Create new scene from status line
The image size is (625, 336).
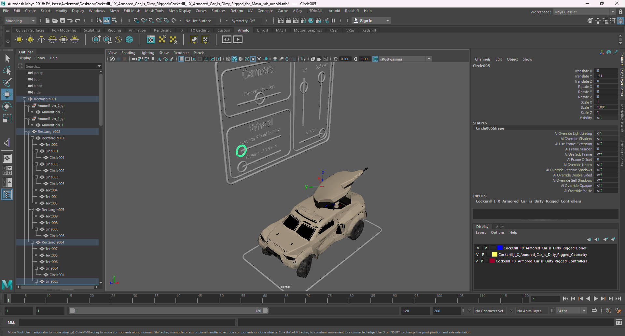click(48, 21)
